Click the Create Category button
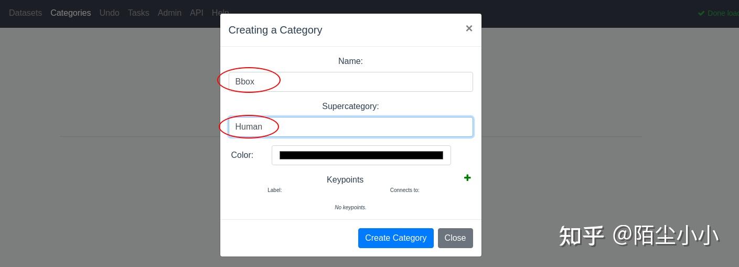Image resolution: width=739 pixels, height=267 pixels. tap(396, 238)
